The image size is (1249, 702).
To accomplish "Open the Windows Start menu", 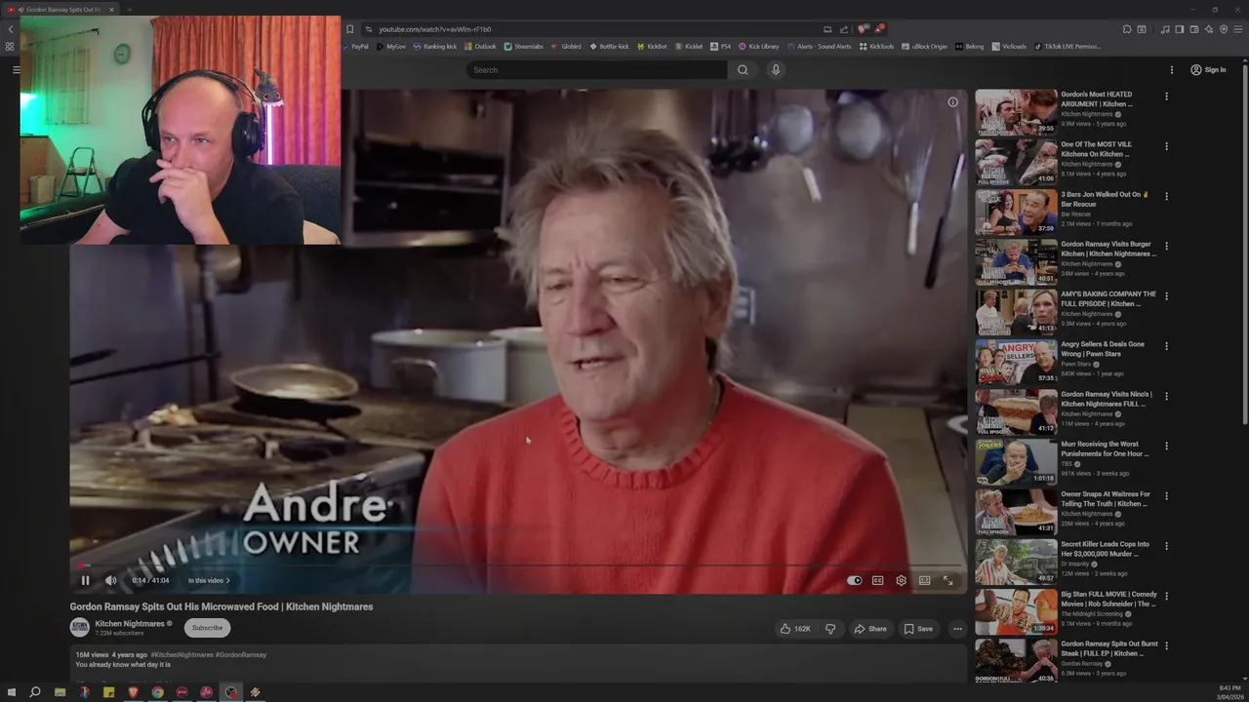I will [12, 692].
